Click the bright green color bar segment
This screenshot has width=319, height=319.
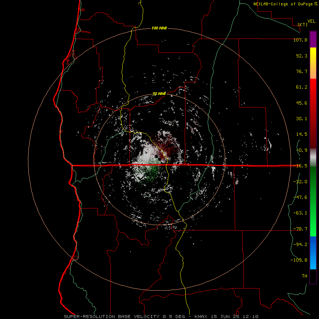click(x=313, y=202)
